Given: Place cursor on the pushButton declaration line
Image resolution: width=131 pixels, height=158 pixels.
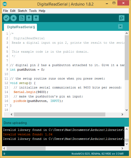Looking at the screenshot, I should tap(27, 70).
